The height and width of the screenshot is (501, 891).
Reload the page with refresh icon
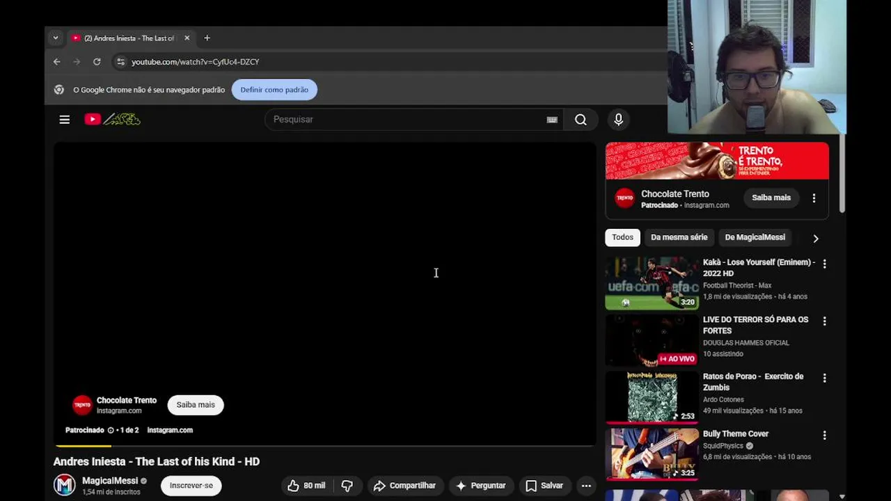click(97, 62)
